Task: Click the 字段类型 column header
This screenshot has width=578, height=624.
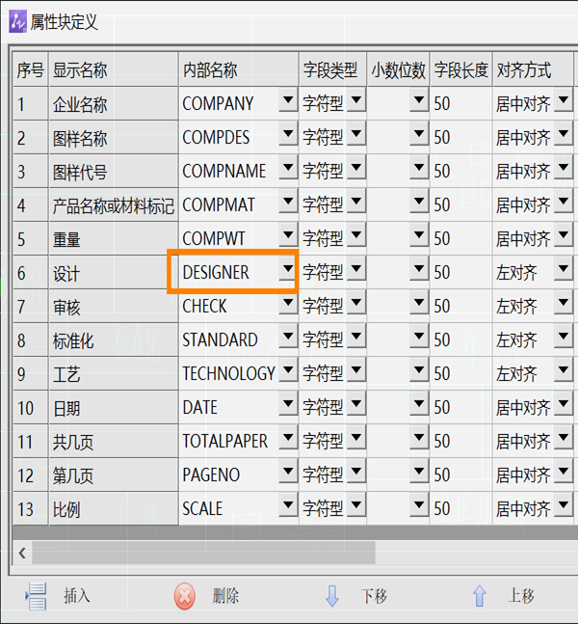Action: coord(332,69)
